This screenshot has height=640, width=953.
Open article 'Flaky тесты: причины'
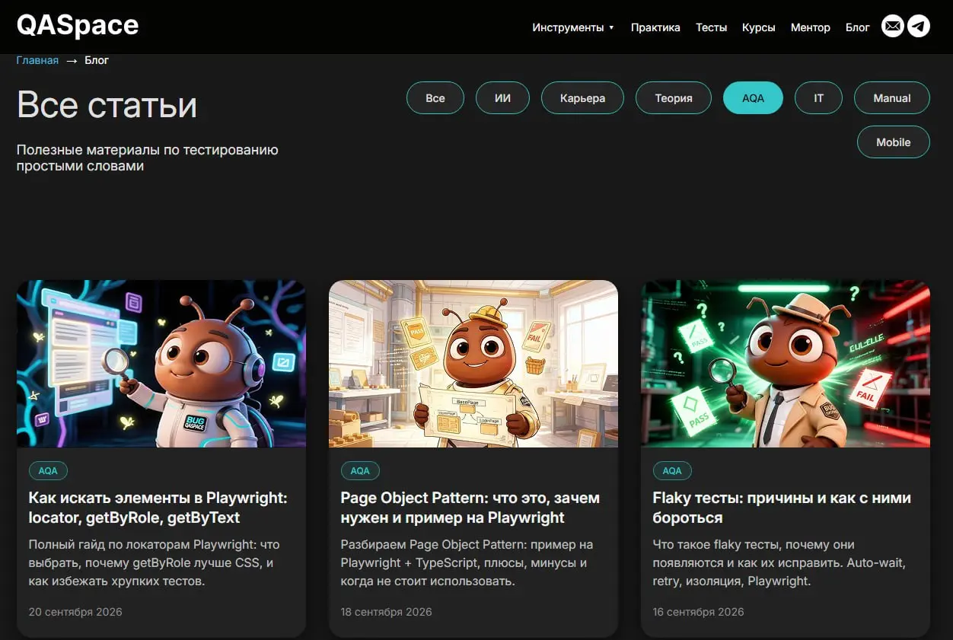tap(782, 508)
